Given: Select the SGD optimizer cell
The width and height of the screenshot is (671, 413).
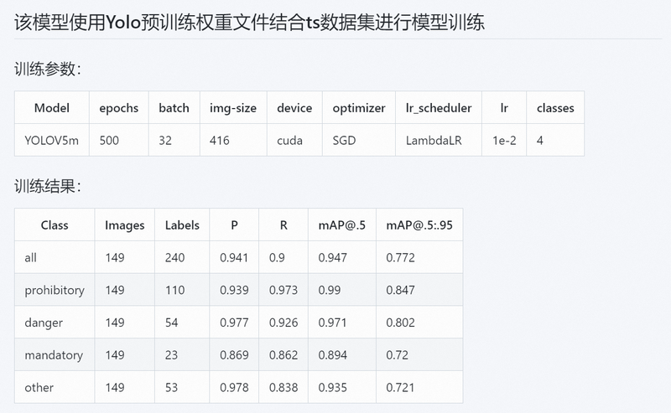Looking at the screenshot, I should tap(344, 140).
